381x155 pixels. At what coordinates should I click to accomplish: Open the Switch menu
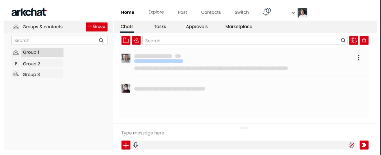click(x=242, y=12)
